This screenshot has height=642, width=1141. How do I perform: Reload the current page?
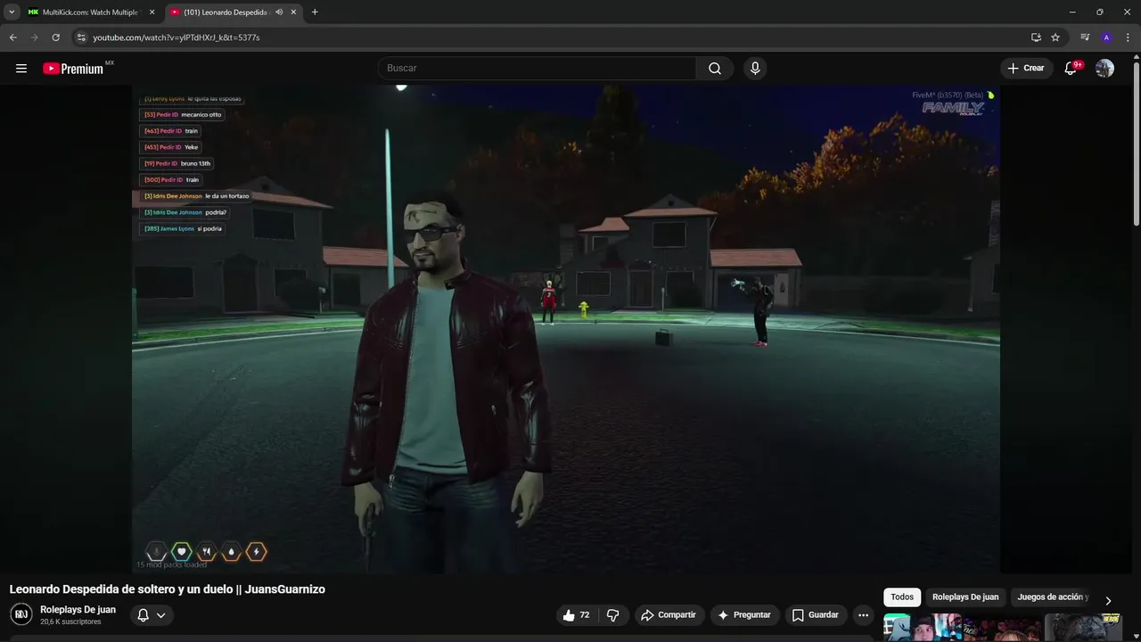55,37
